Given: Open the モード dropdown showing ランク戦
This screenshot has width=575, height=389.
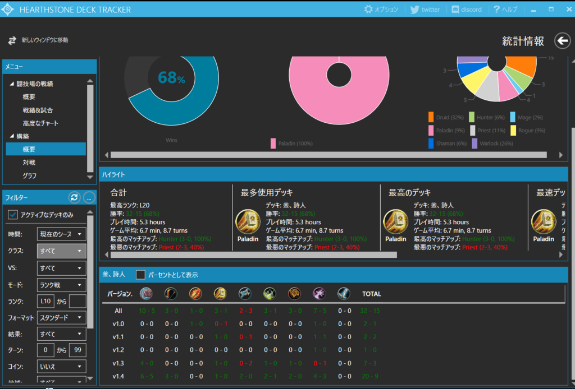Looking at the screenshot, I should click(61, 285).
